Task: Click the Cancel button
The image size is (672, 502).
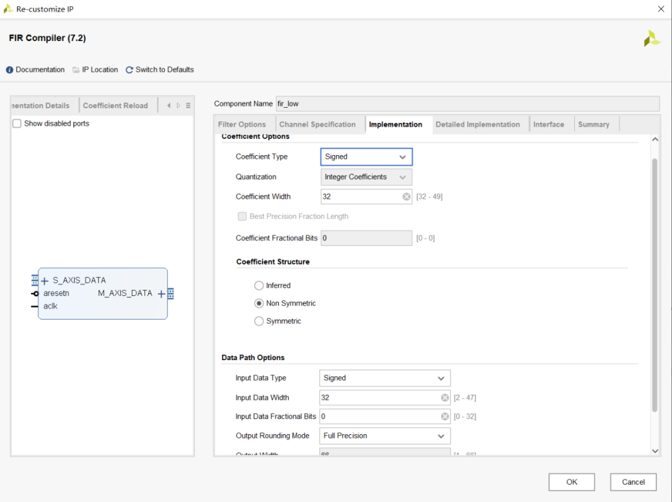Action: [633, 482]
